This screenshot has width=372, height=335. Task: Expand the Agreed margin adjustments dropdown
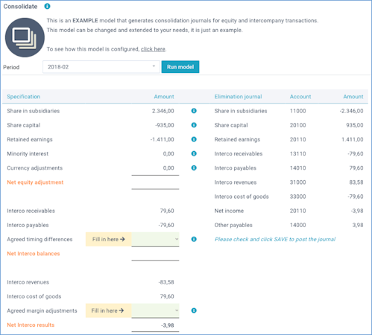[155, 310]
